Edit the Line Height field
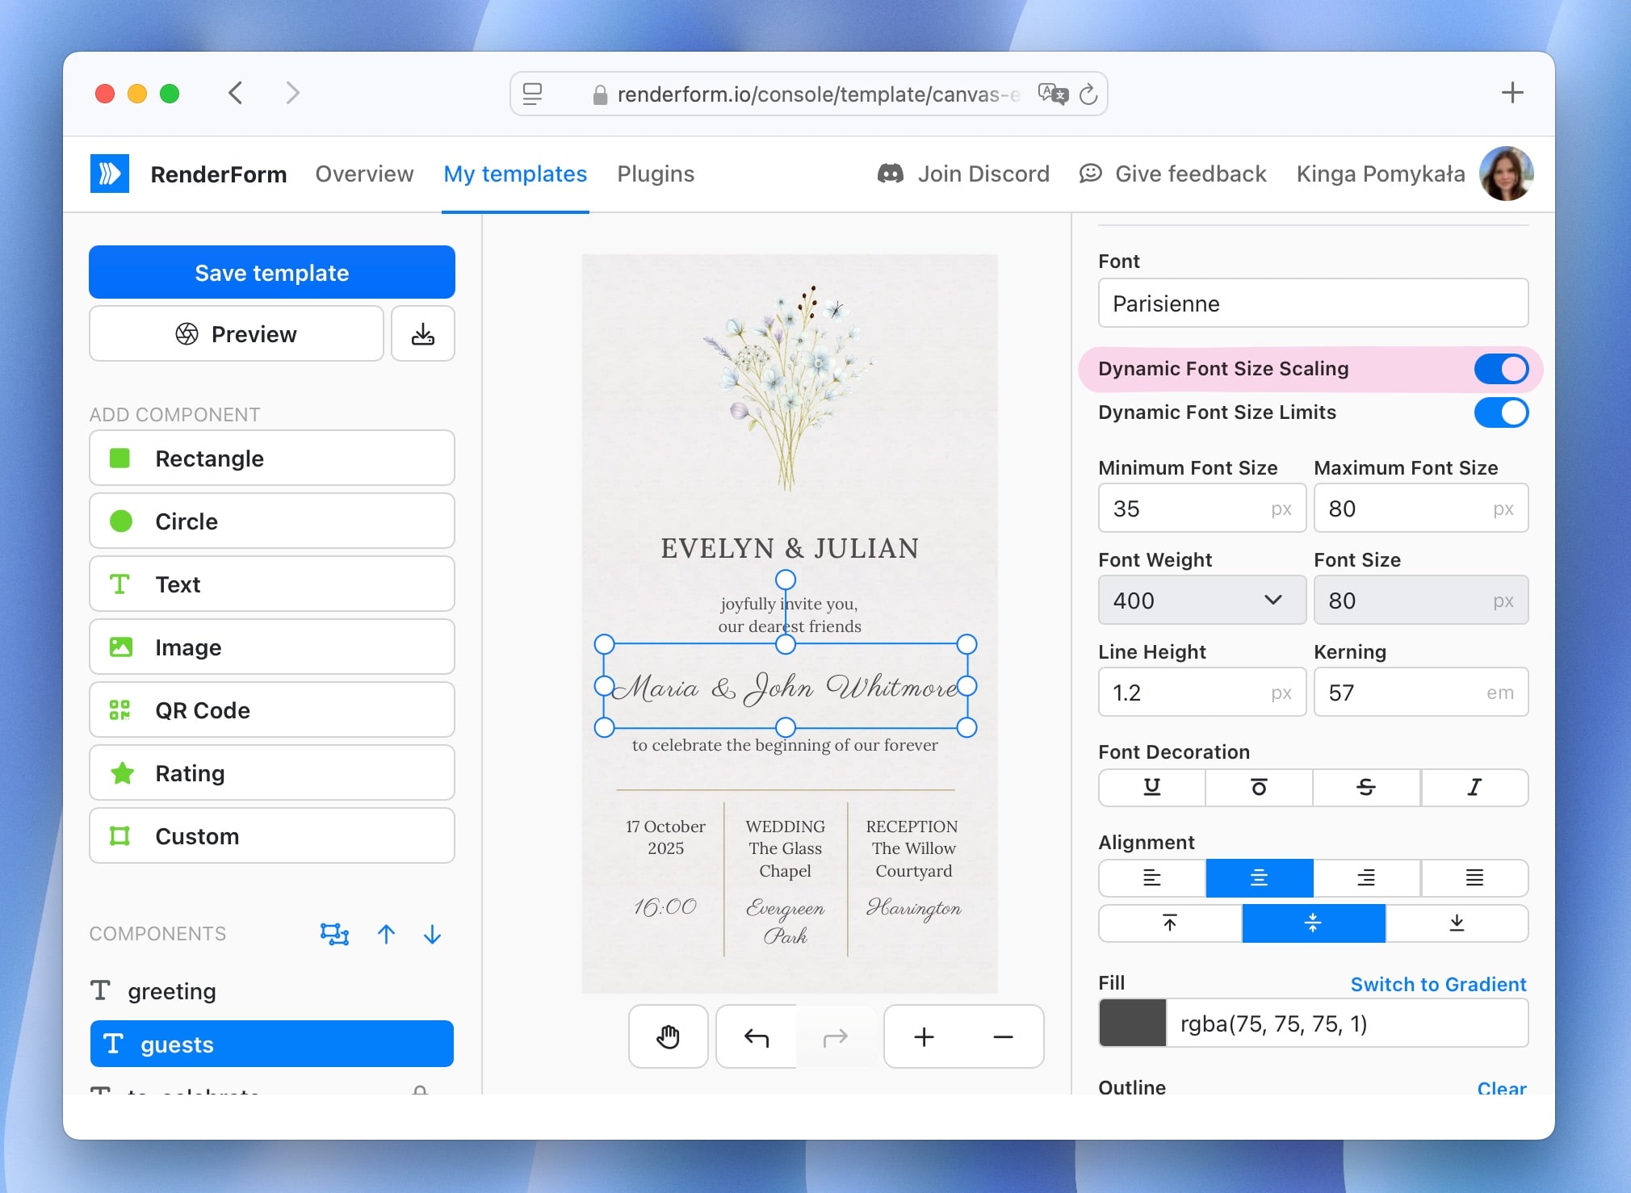 [1202, 692]
